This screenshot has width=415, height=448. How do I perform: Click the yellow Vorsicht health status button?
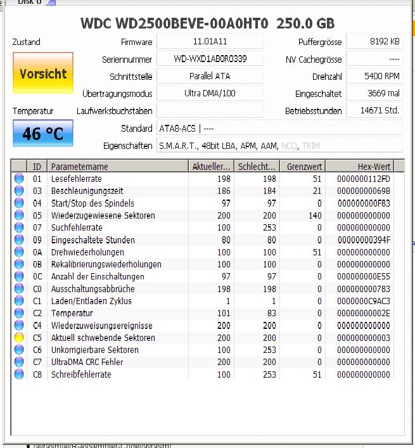43,73
